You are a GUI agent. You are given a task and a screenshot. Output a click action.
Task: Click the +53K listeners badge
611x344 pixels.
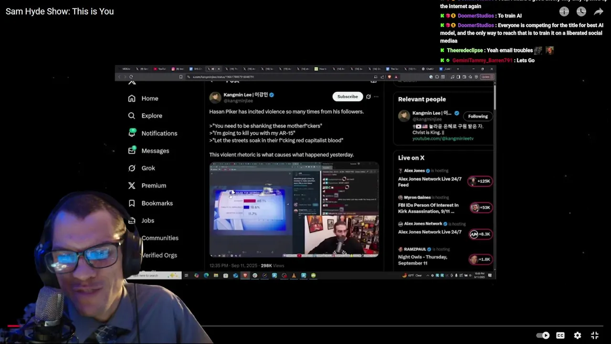481,207
